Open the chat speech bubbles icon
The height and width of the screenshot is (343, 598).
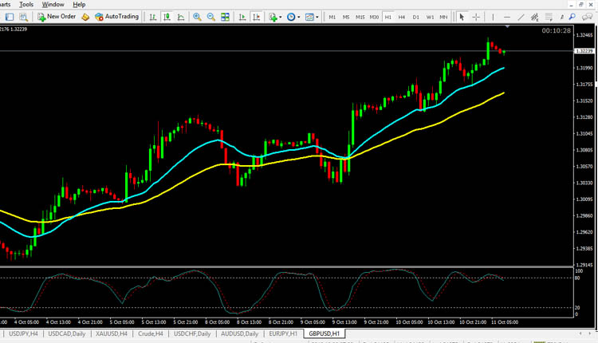588,17
